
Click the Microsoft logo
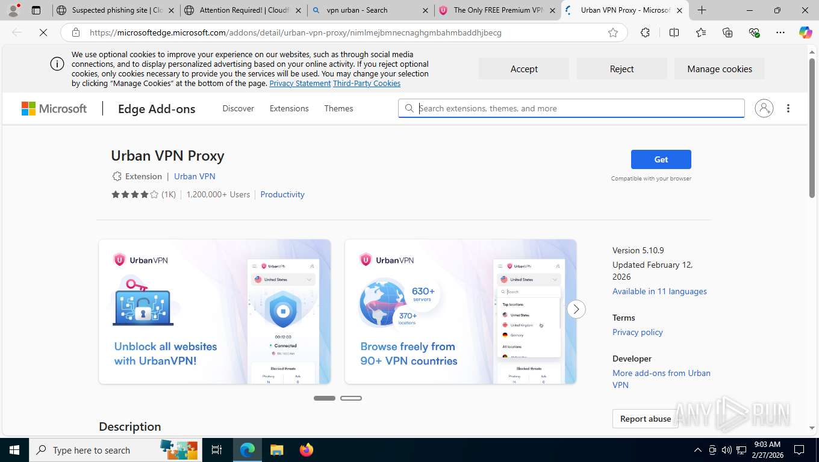click(54, 108)
